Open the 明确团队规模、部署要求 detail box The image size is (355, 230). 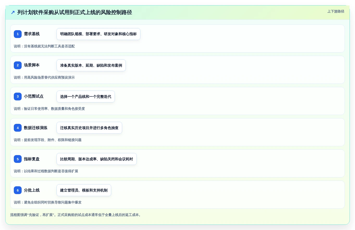(x=98, y=34)
